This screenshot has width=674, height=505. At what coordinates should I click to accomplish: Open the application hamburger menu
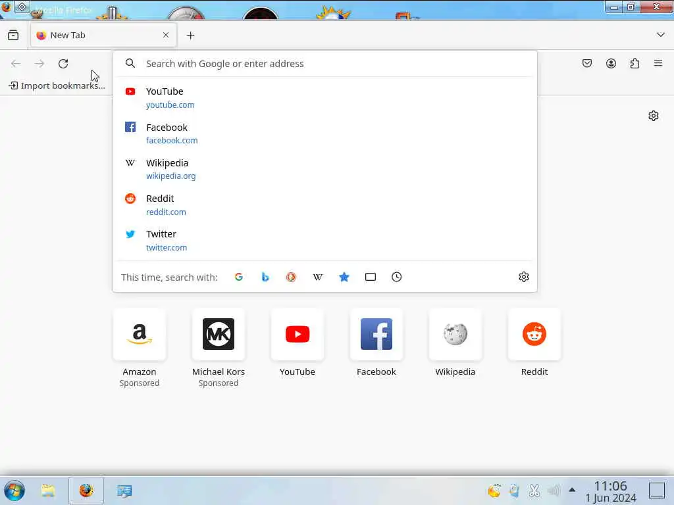[x=658, y=64]
